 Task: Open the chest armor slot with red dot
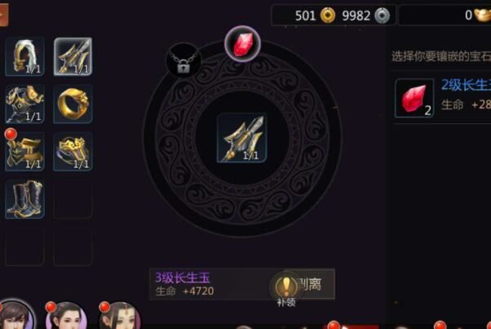coord(24,151)
